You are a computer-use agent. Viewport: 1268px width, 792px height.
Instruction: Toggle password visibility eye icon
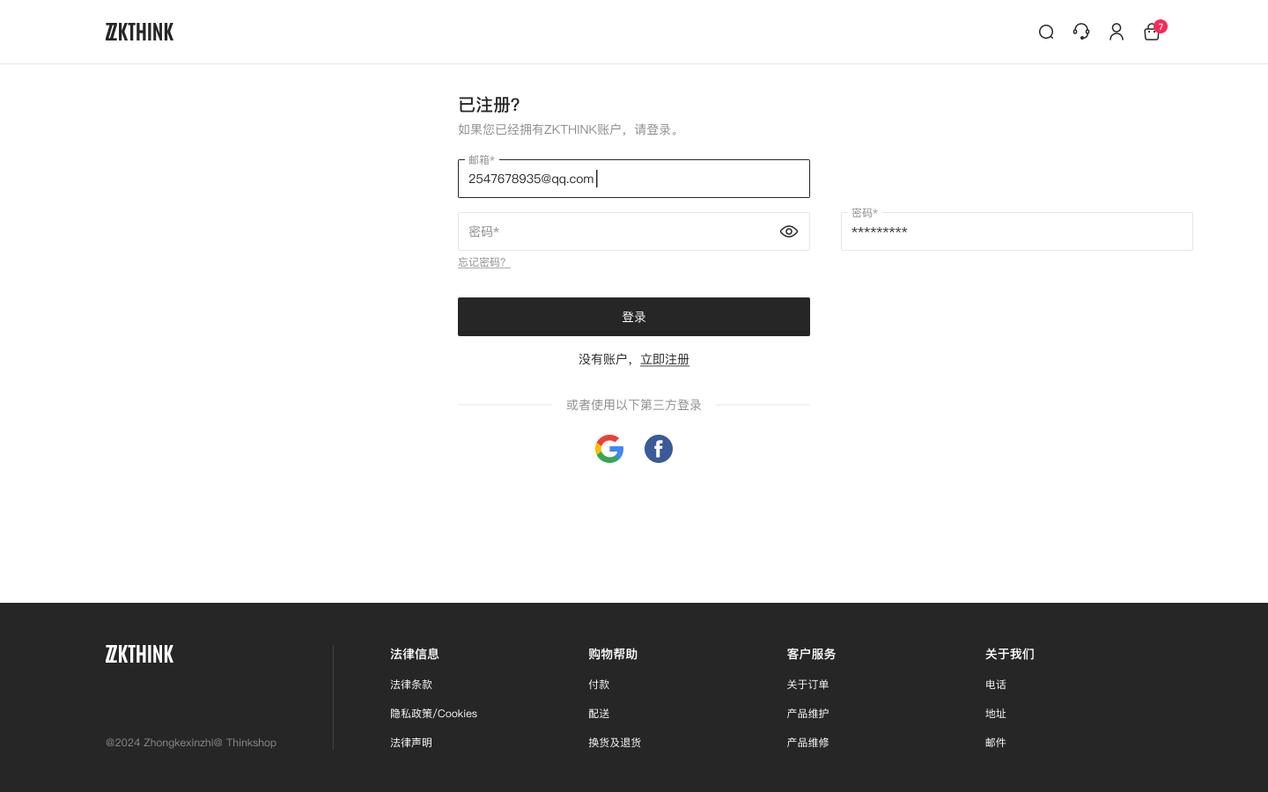click(x=789, y=231)
